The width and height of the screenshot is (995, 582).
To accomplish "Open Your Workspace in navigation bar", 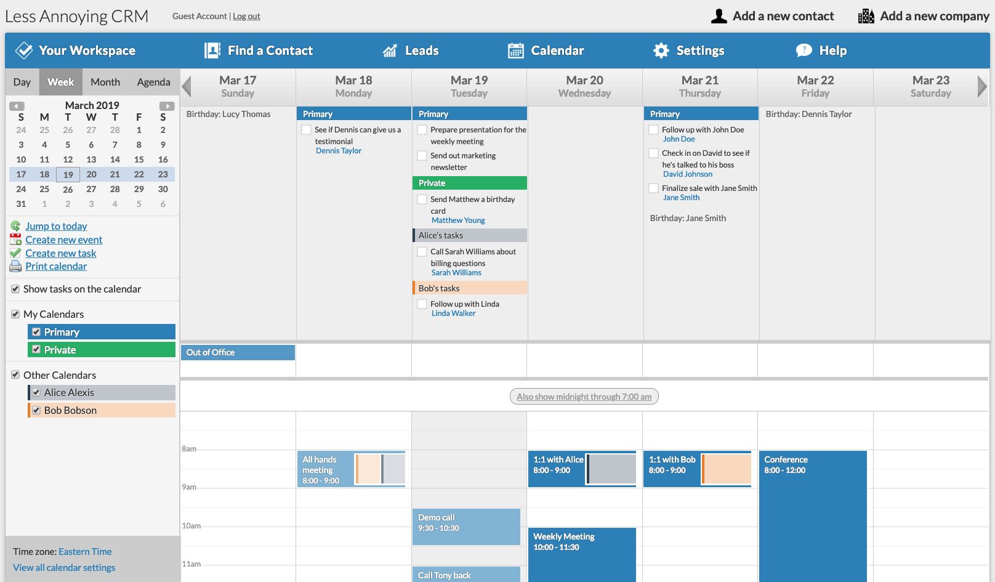I will [75, 51].
